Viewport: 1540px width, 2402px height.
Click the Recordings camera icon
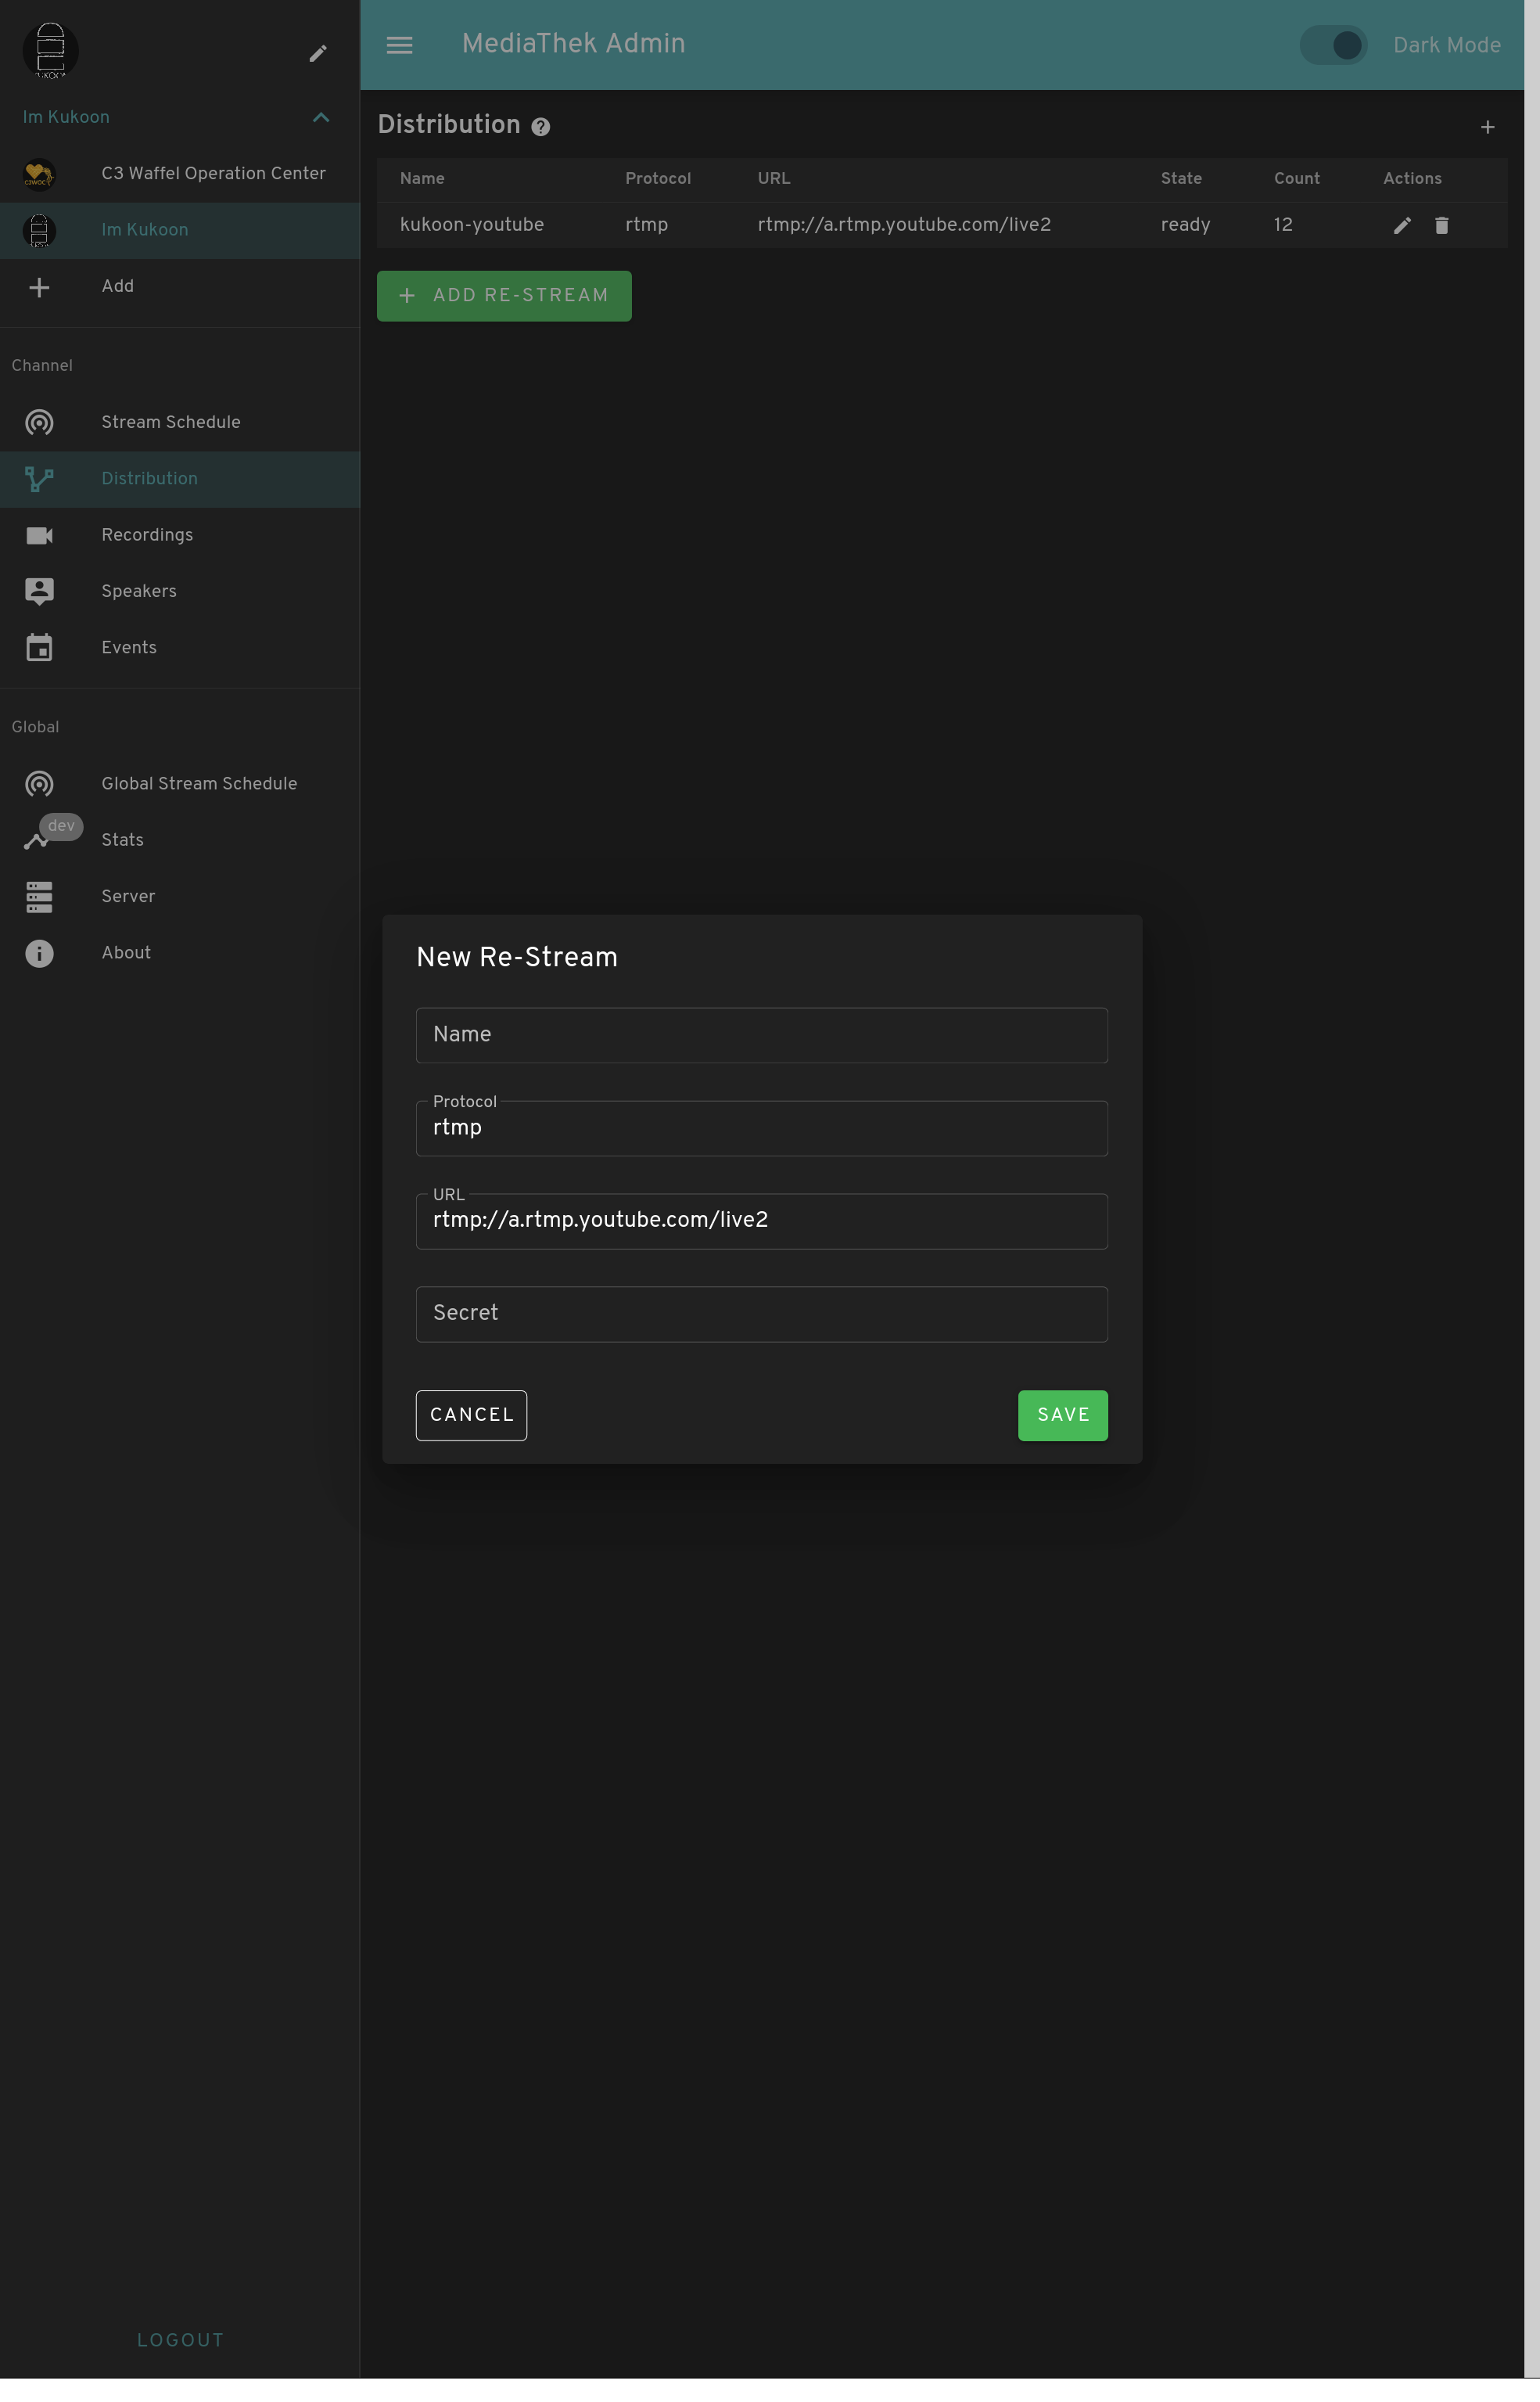(38, 534)
